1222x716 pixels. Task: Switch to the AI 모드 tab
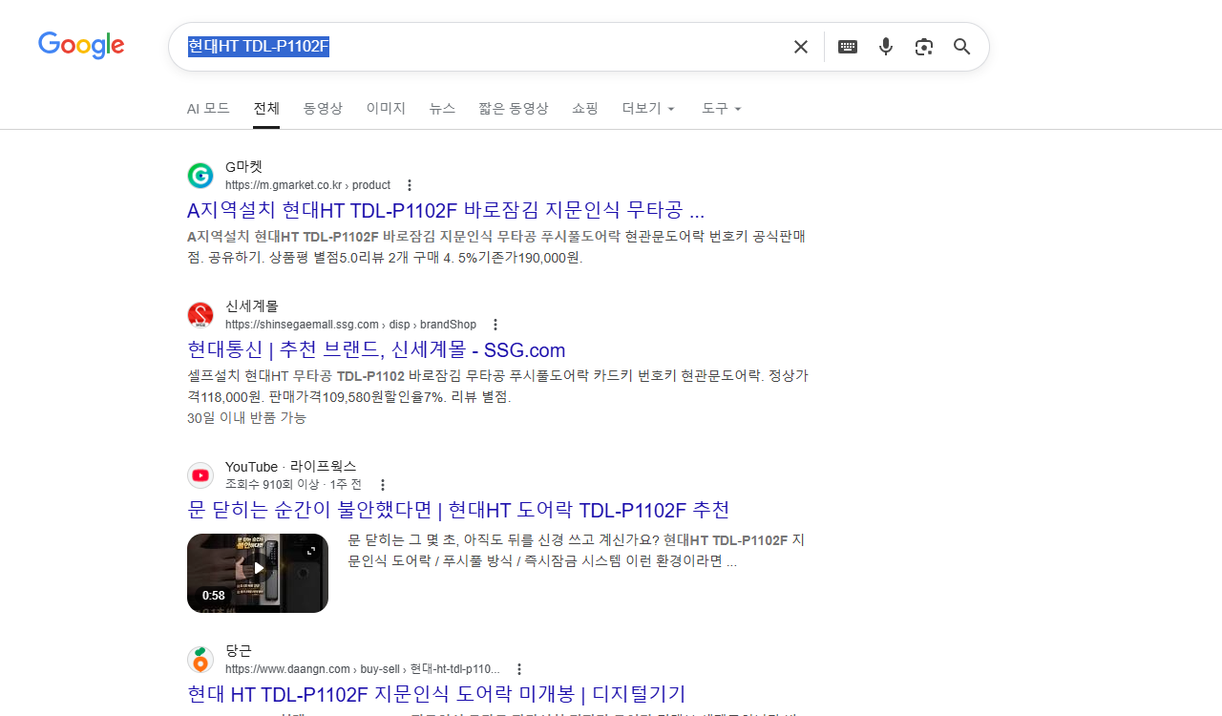pyautogui.click(x=208, y=108)
